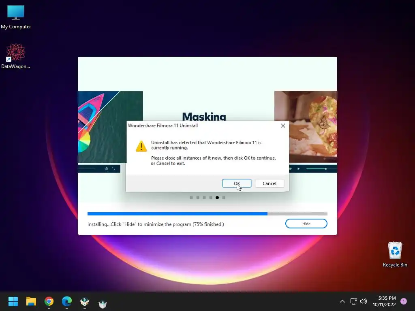Open the notification badge showing 1

click(x=404, y=301)
